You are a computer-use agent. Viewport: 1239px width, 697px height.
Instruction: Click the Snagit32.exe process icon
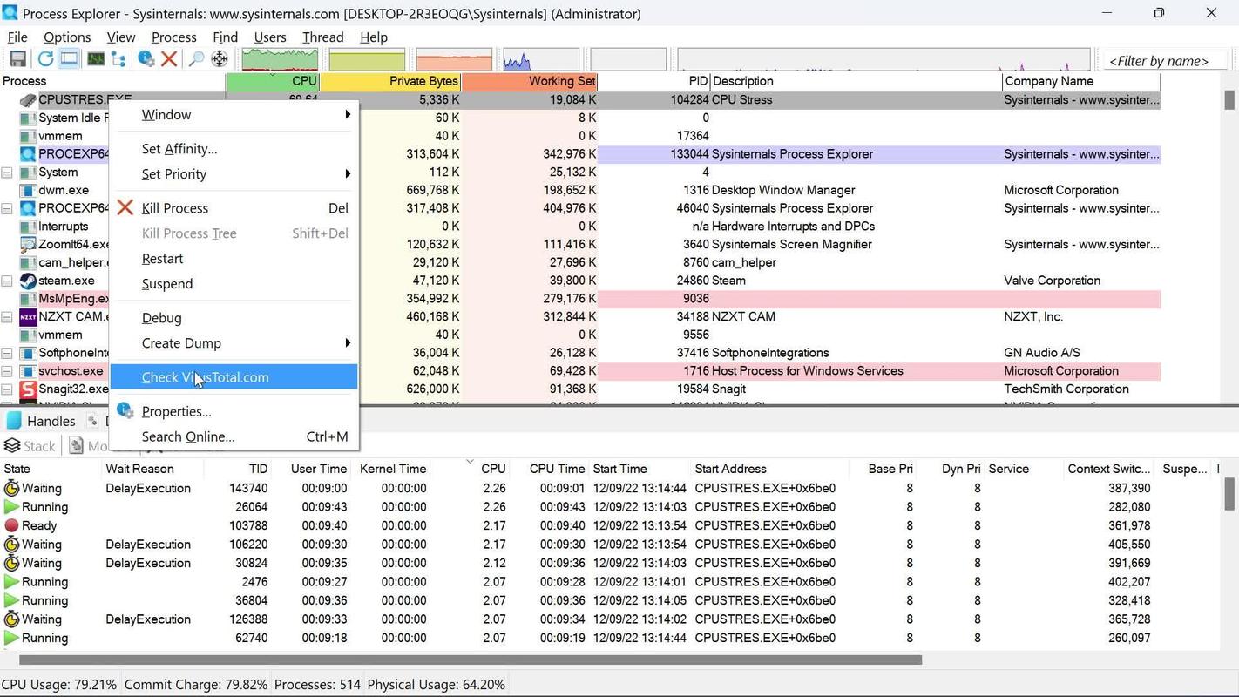28,389
